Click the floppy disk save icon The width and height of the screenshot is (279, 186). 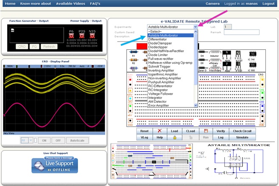206,131
